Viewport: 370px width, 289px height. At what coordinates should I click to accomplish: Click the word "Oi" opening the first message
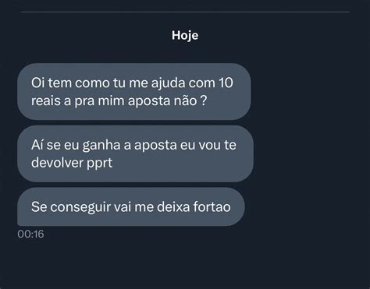tap(38, 83)
